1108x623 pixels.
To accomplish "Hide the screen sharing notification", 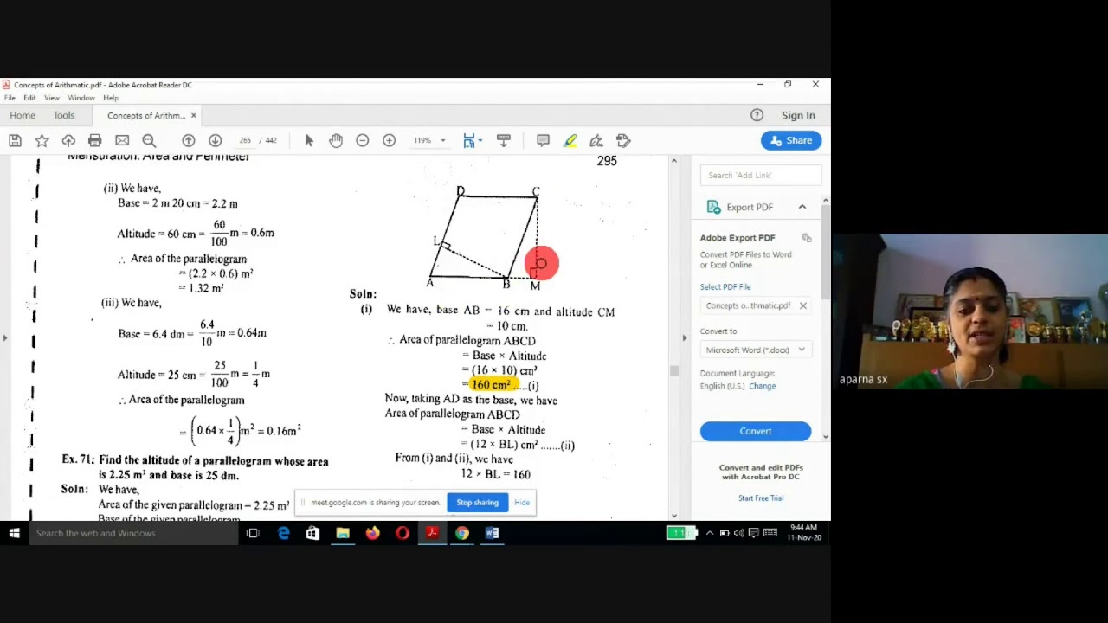I will tap(522, 503).
